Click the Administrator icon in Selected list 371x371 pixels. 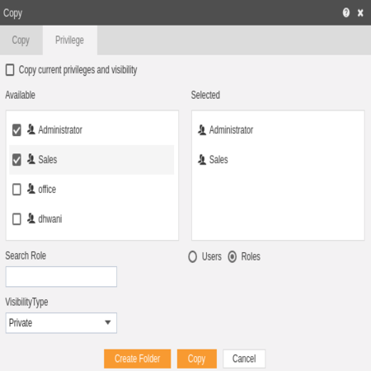(x=202, y=129)
